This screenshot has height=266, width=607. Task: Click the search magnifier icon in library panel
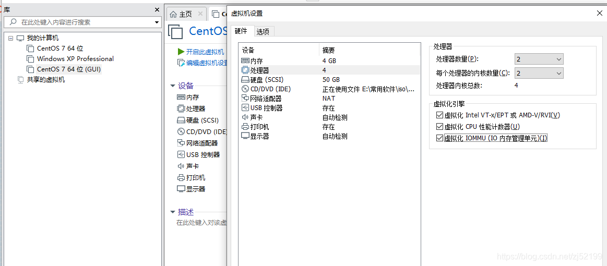point(13,22)
